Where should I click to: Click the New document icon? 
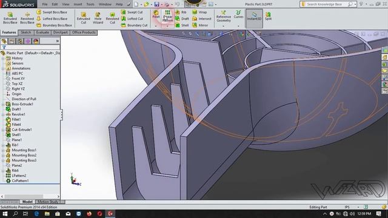pos(136,4)
